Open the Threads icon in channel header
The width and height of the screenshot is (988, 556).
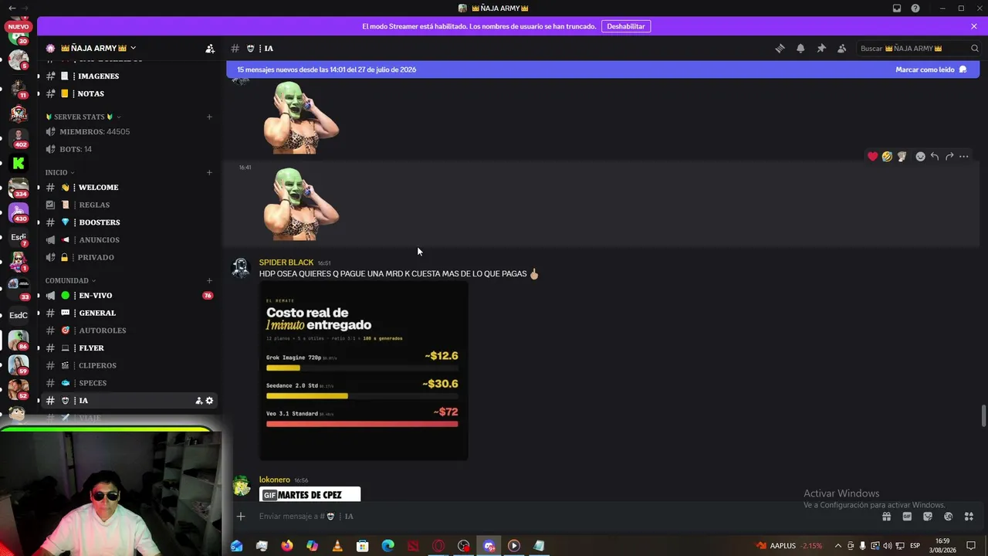(780, 48)
